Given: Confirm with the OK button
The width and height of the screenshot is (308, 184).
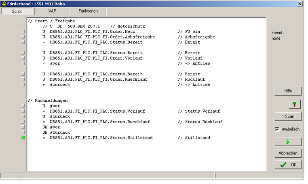Looking at the screenshot, I should pyautogui.click(x=288, y=165).
